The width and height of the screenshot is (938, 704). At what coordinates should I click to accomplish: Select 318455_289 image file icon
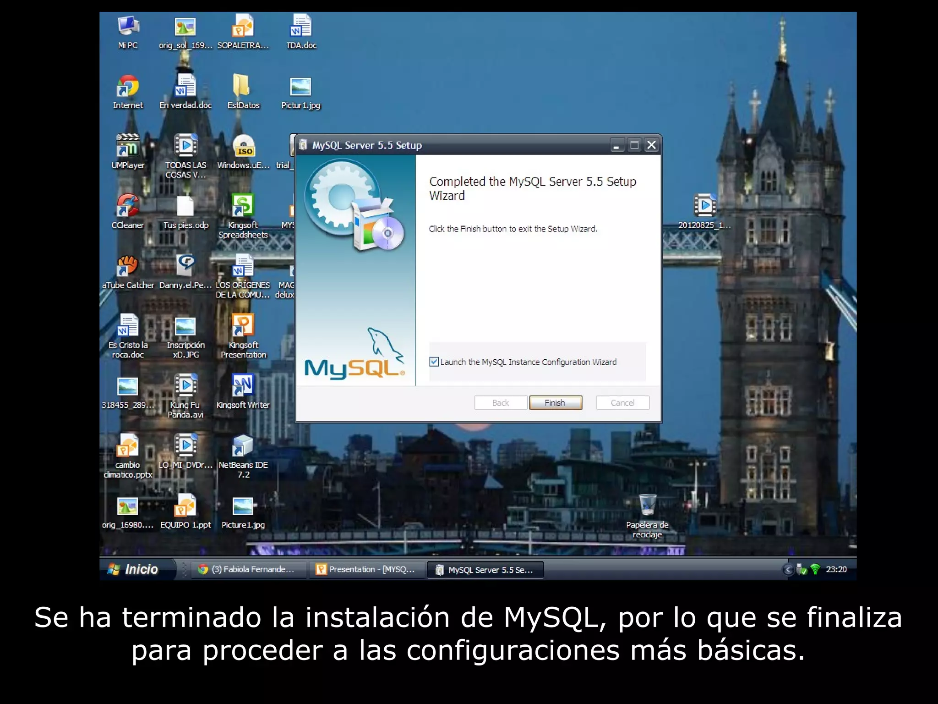(128, 386)
